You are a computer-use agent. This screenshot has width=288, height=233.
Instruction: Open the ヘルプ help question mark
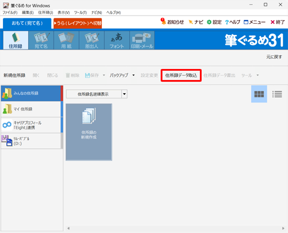point(233,22)
